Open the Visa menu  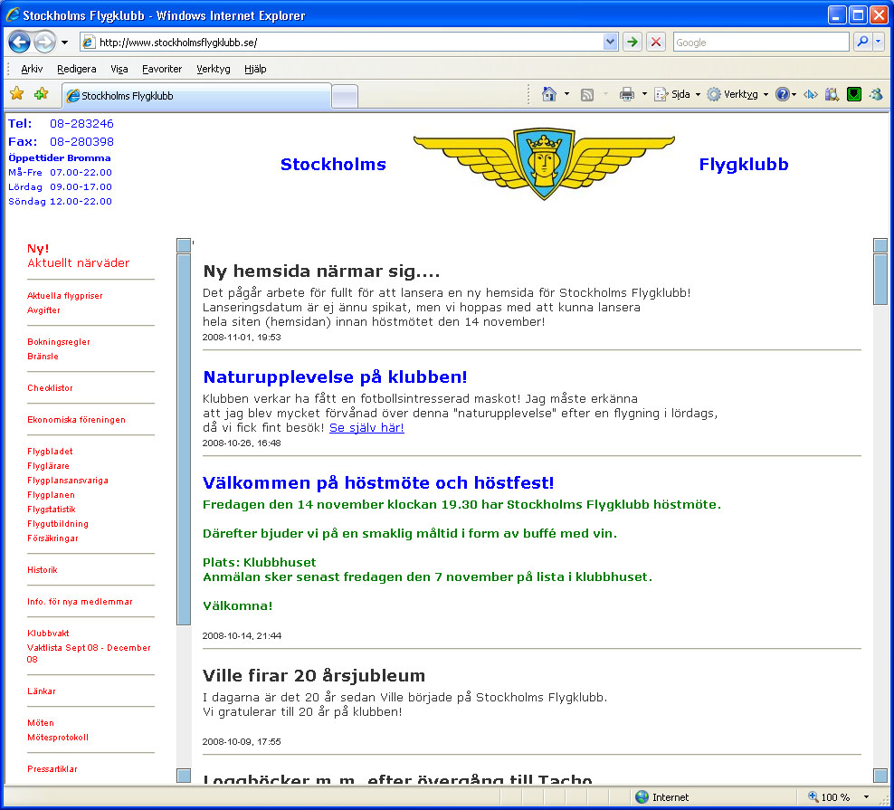click(119, 69)
